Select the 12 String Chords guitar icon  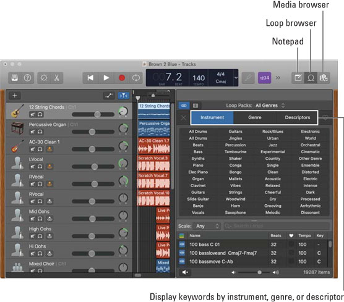tap(17, 111)
